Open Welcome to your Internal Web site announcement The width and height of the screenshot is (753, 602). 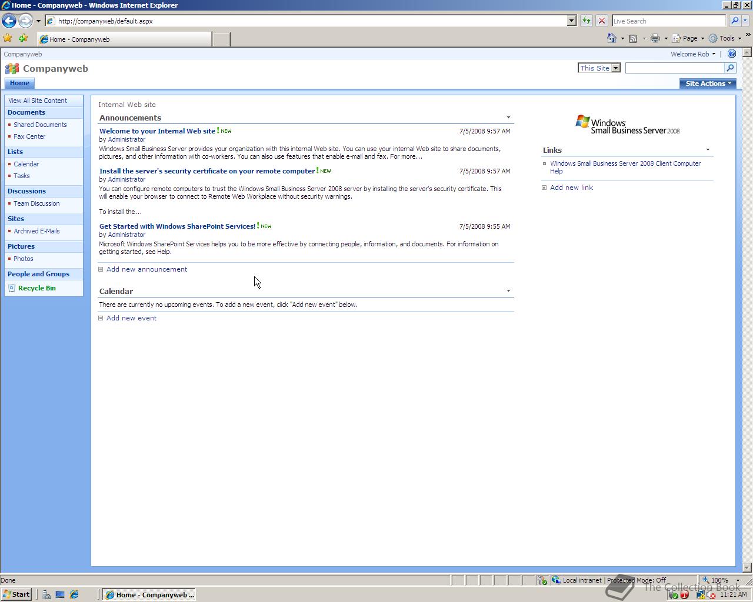pyautogui.click(x=157, y=131)
